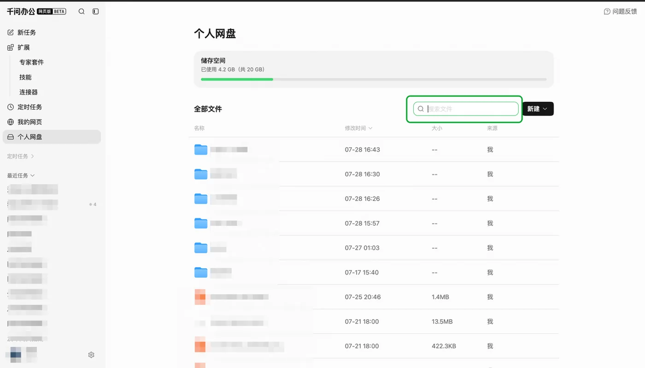Start a 新任务 from the sidebar
Image resolution: width=645 pixels, height=368 pixels.
coord(52,33)
